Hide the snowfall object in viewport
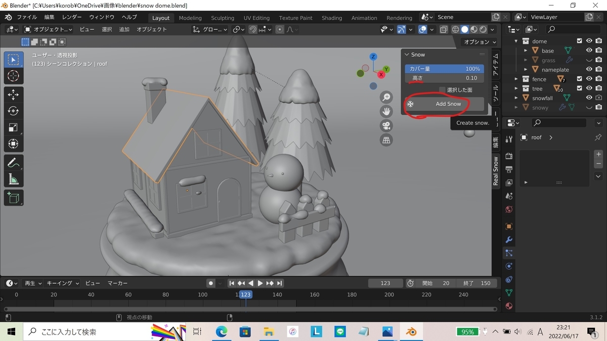 point(589,98)
